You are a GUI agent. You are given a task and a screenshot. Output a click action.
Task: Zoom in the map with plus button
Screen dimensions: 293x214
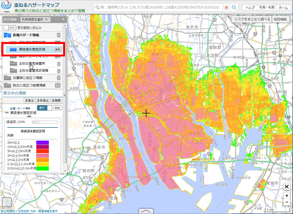[x=287, y=196]
